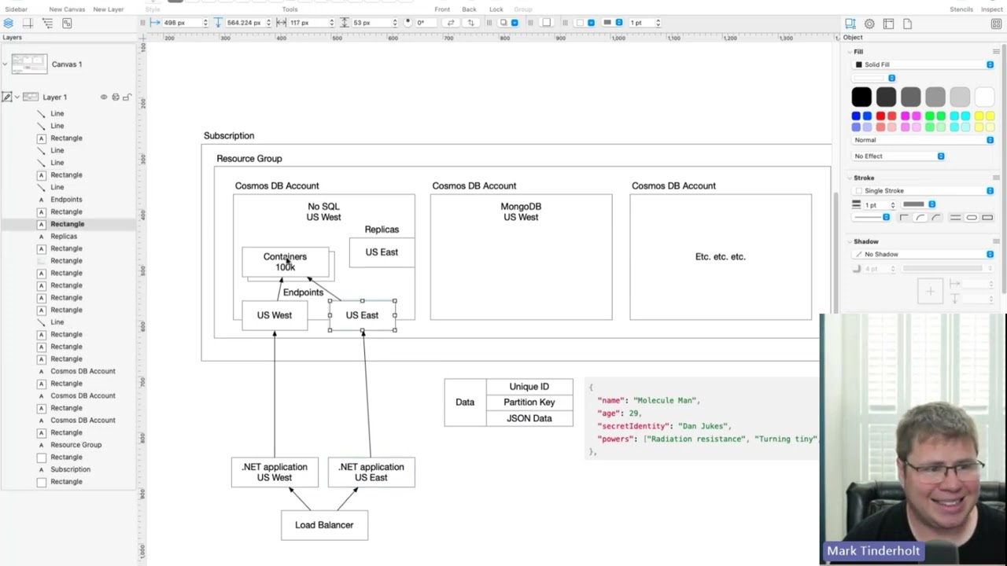
Task: Select the Canvas 1 thumbnail
Action: click(x=29, y=64)
